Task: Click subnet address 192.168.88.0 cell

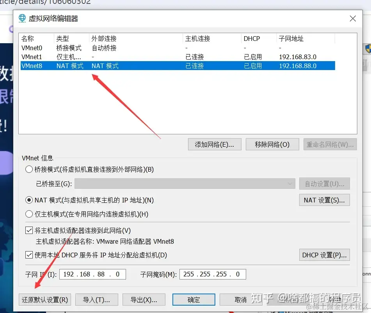Action: coord(298,66)
